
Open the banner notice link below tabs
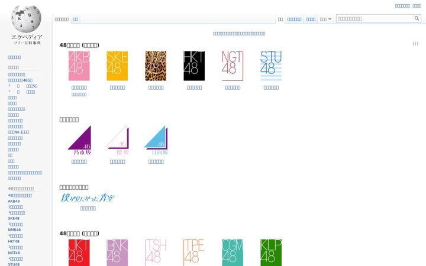(239, 34)
